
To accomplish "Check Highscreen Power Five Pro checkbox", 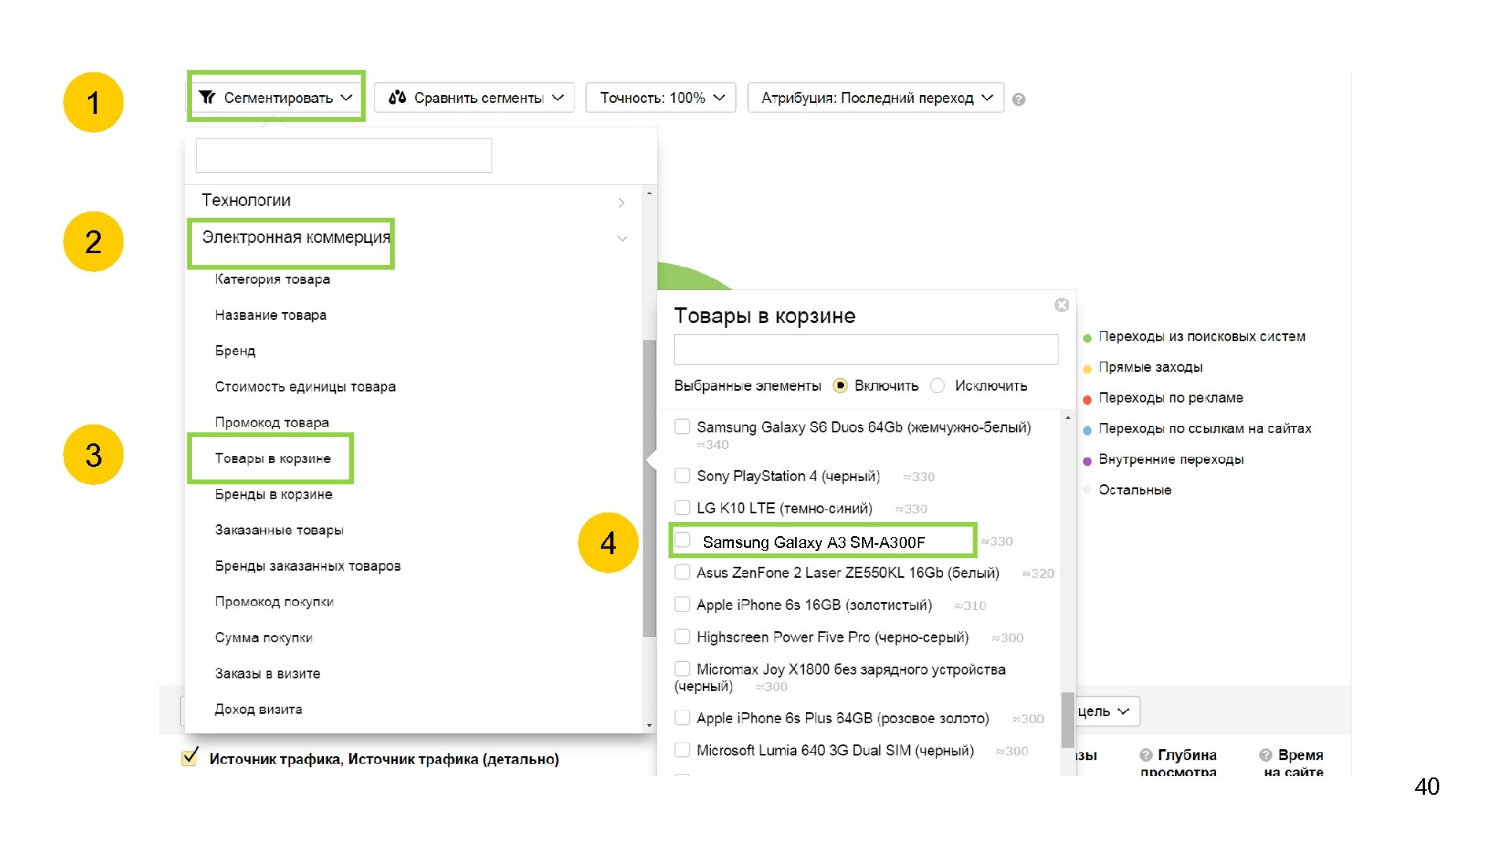I will [x=683, y=637].
